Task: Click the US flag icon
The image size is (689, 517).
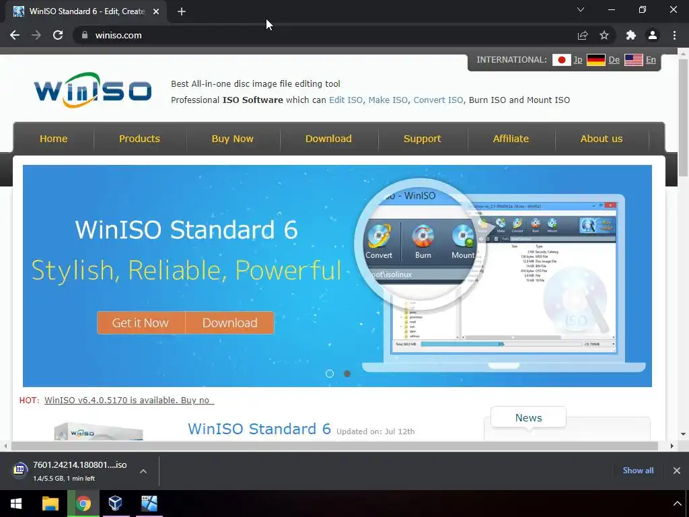Action: [634, 60]
